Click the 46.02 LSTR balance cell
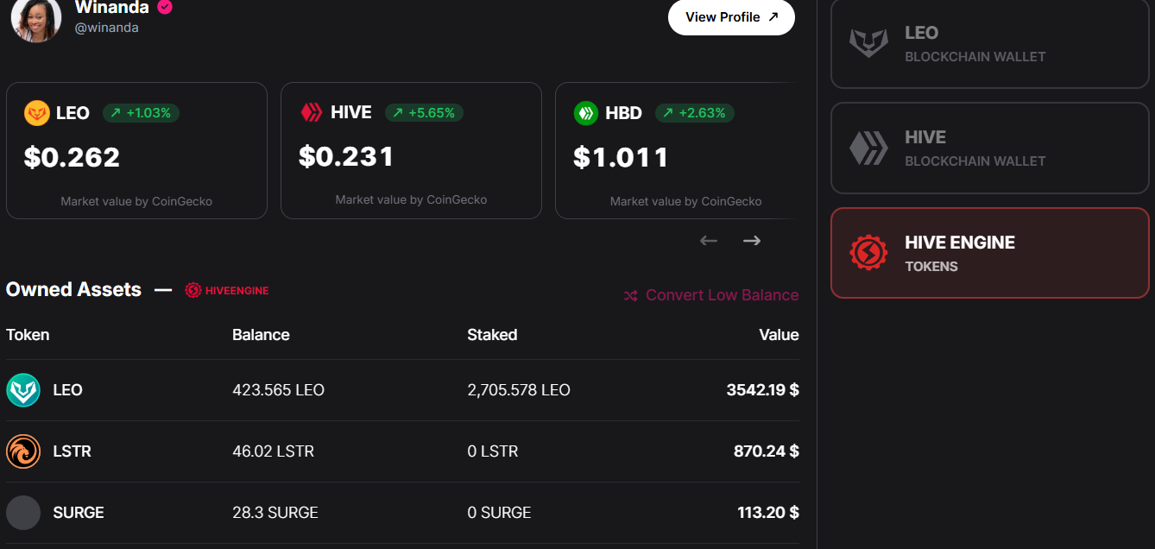The image size is (1155, 549). (x=273, y=451)
